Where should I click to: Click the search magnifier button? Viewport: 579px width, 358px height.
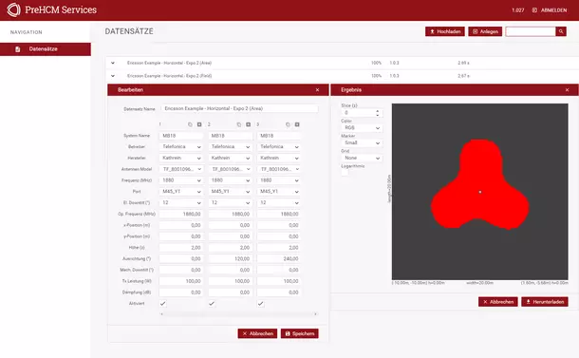click(561, 31)
